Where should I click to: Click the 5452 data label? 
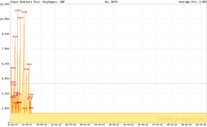[x=13, y=68]
